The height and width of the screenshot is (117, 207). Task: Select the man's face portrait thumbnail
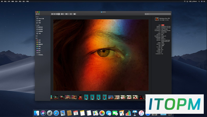click(x=117, y=97)
